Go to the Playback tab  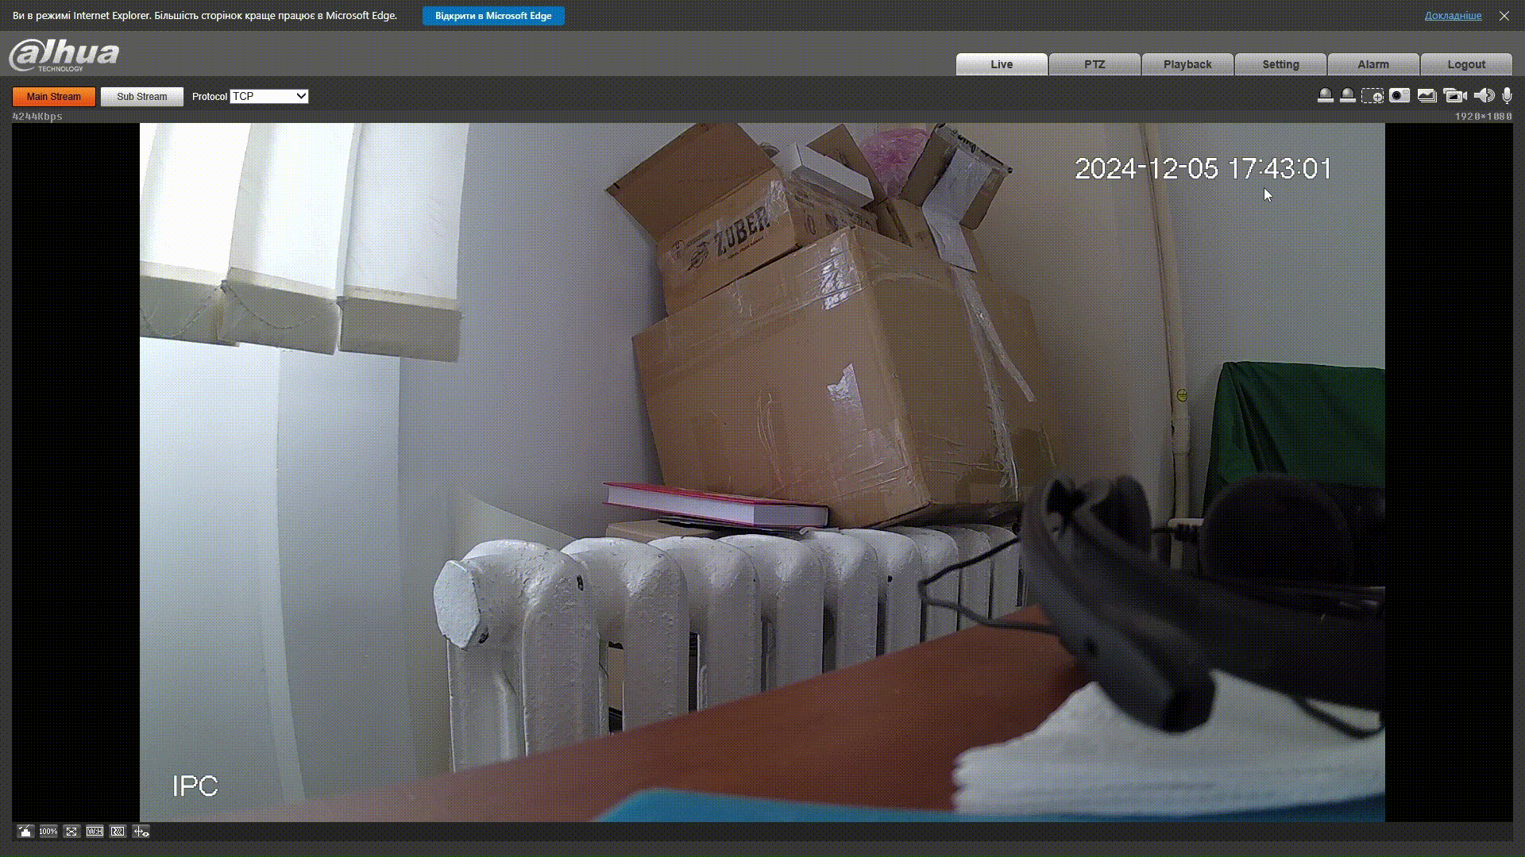pos(1187,64)
